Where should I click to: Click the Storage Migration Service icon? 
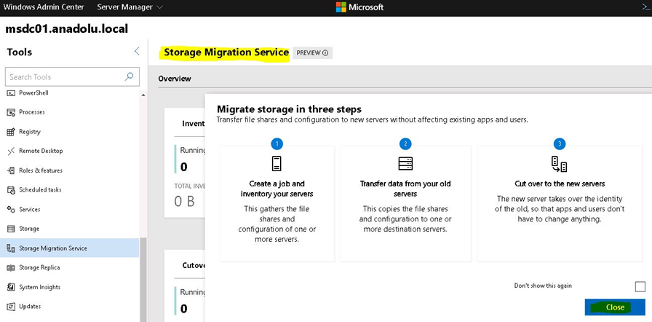(x=11, y=248)
